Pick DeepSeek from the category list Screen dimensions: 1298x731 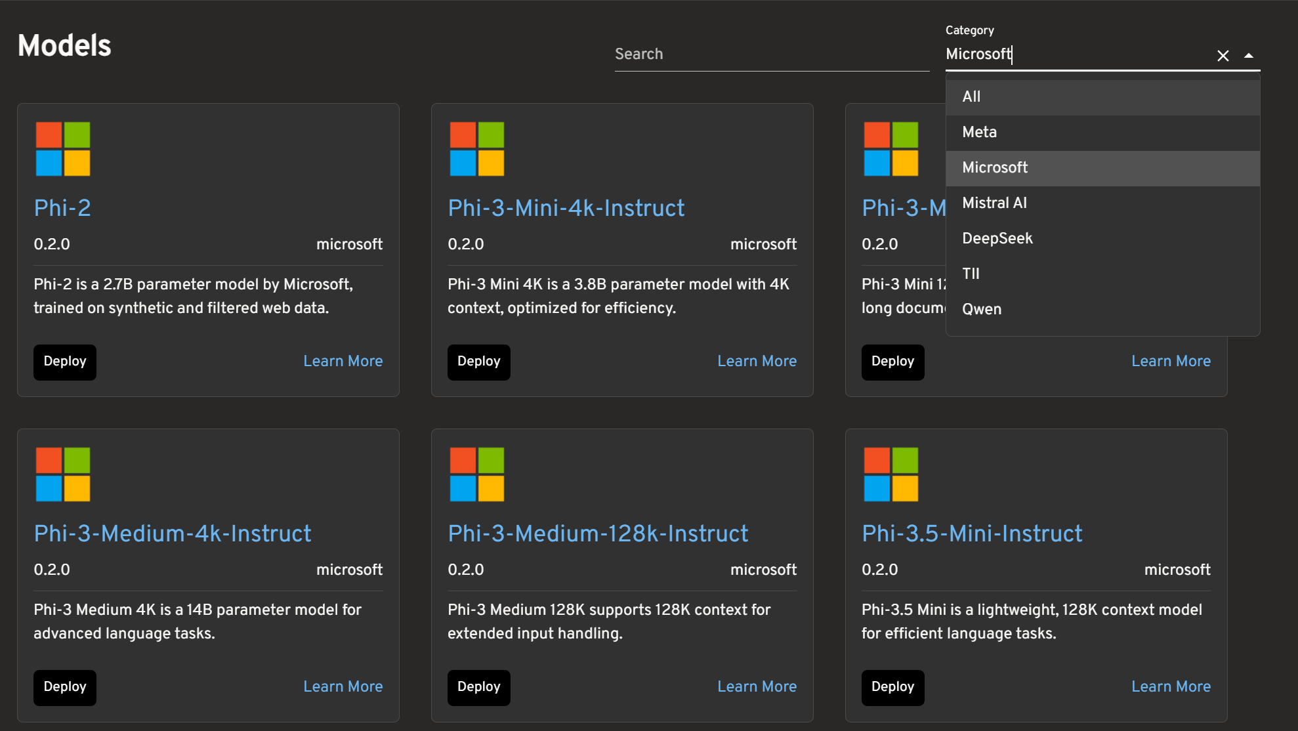(x=1102, y=239)
